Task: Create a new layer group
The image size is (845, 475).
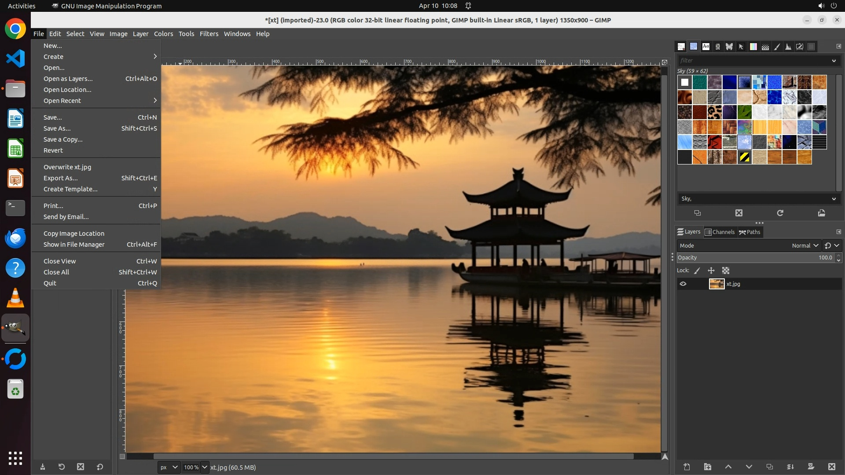Action: pyautogui.click(x=708, y=467)
